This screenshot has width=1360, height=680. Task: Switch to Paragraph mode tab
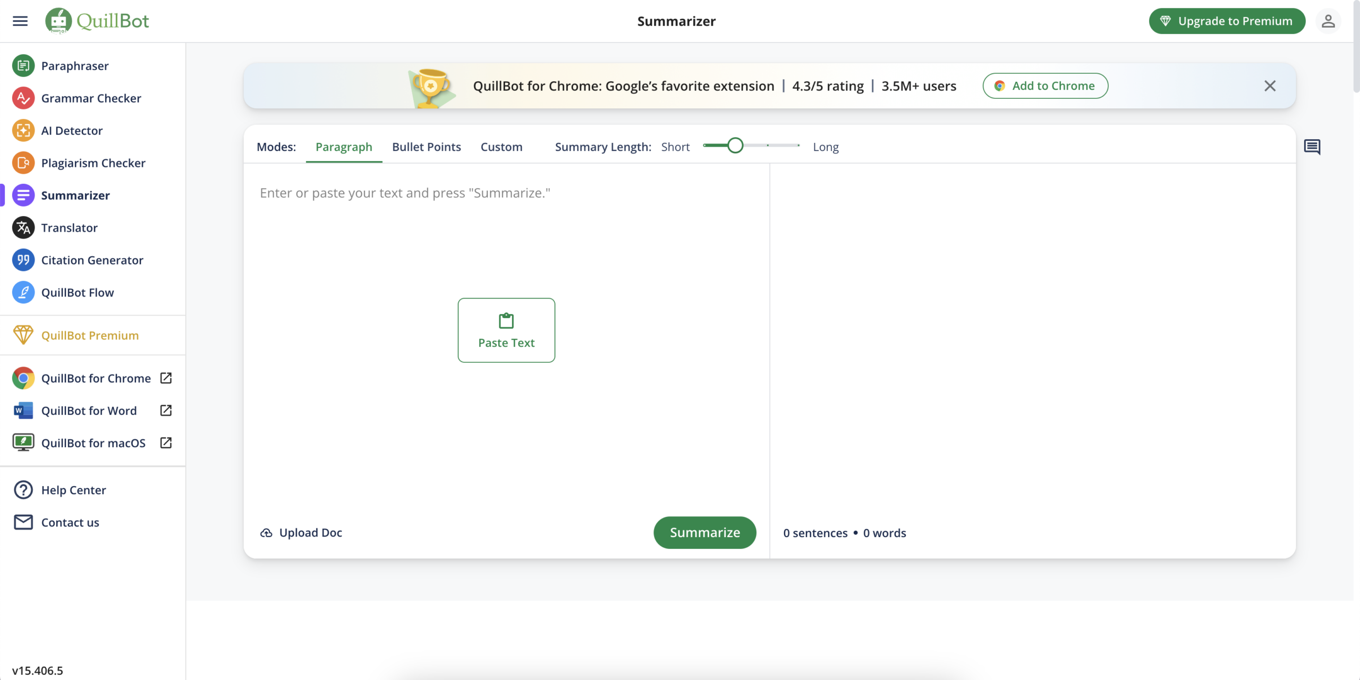pyautogui.click(x=344, y=147)
